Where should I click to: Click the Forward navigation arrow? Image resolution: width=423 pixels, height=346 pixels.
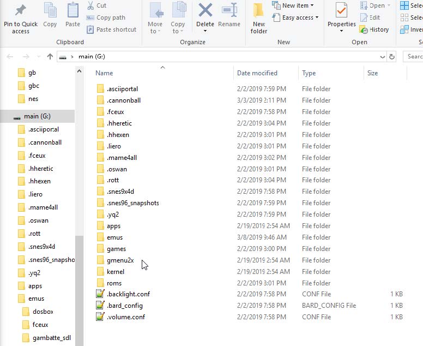pos(26,56)
